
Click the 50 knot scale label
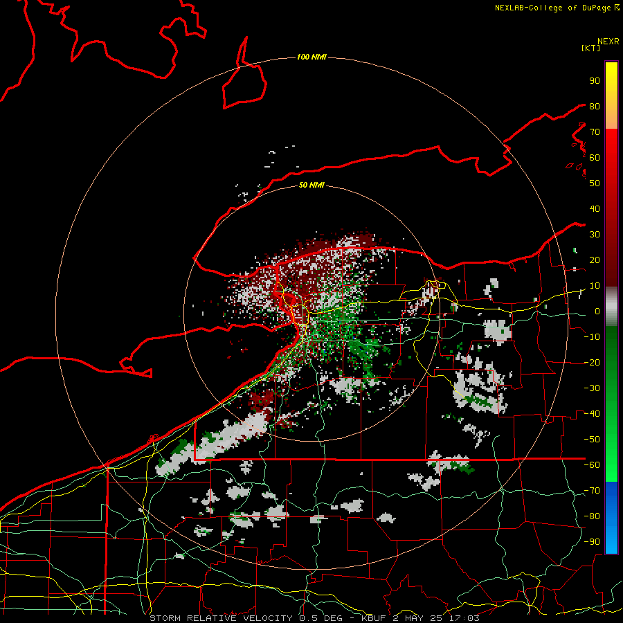595,183
